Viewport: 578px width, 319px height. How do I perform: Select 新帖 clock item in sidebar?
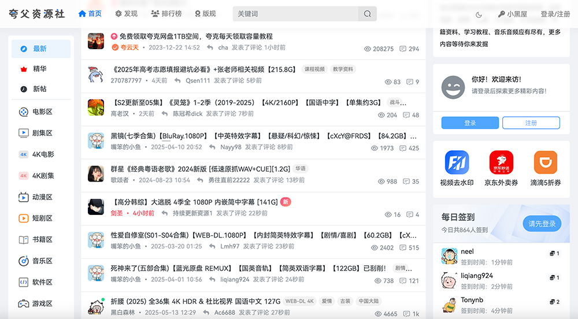tap(24, 89)
